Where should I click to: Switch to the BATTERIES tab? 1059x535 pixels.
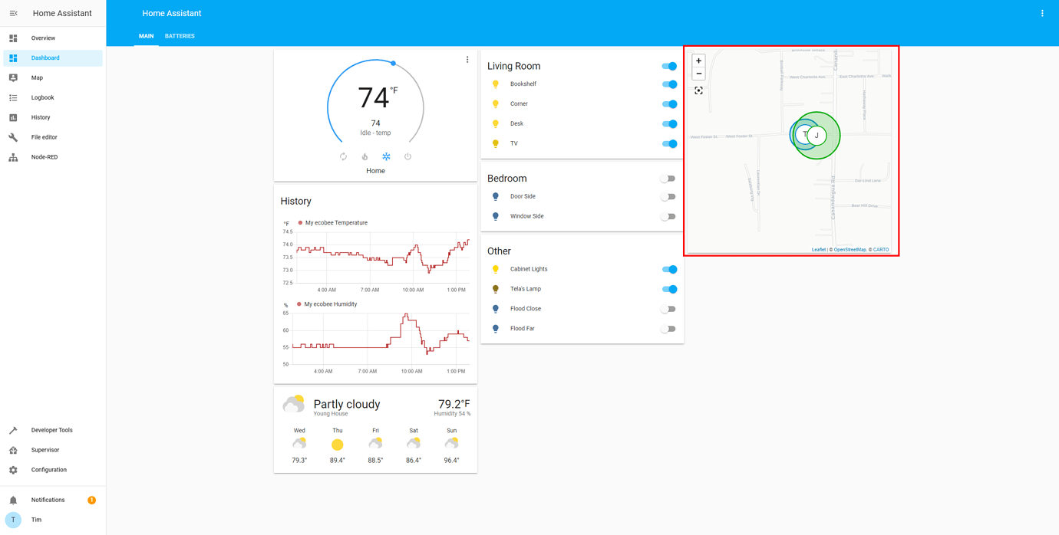coord(180,36)
